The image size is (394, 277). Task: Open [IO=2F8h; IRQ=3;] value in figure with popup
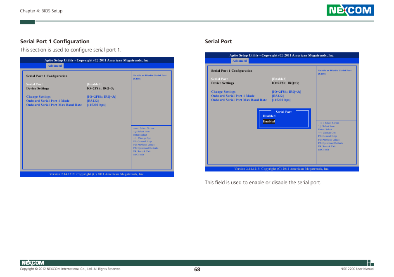click(287, 92)
